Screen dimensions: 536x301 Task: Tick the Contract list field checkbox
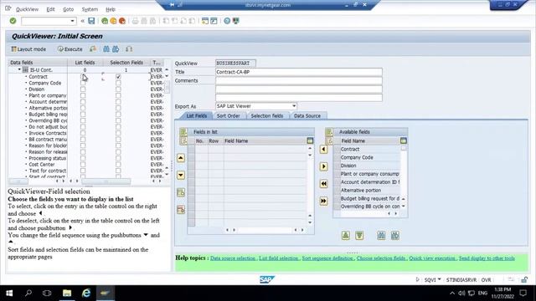83,77
